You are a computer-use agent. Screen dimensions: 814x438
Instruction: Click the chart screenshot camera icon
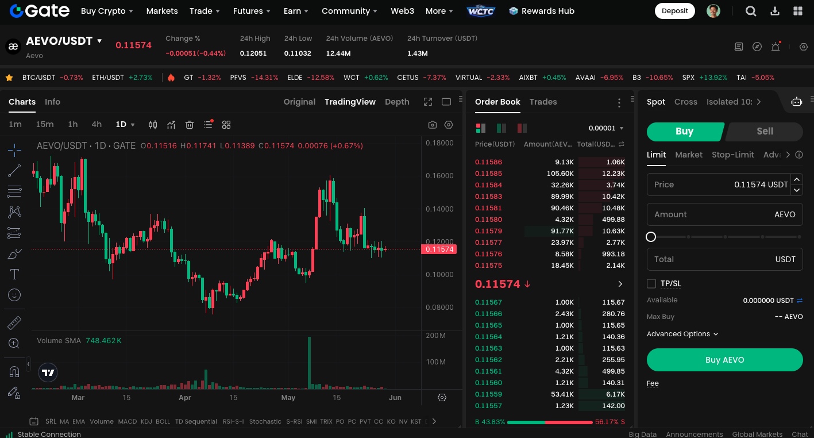(433, 125)
